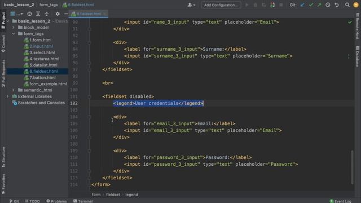This screenshot has height=203, width=361.
Task: Open the Project tool window tab
Action: (x=3, y=21)
